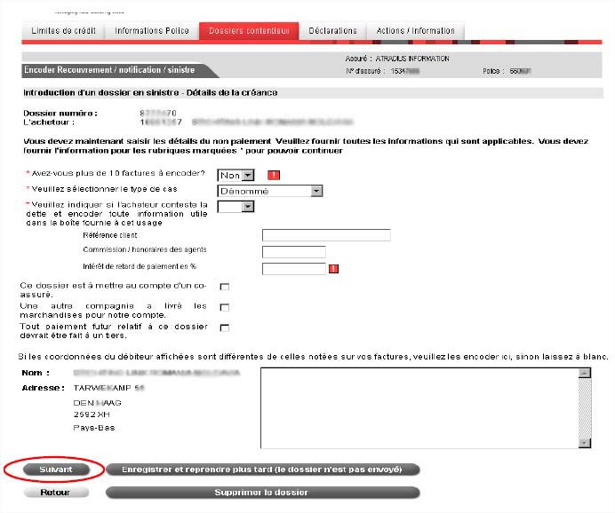This screenshot has width=615, height=513.
Task: Click the Commission / honoraires des agents field
Action: (x=294, y=252)
